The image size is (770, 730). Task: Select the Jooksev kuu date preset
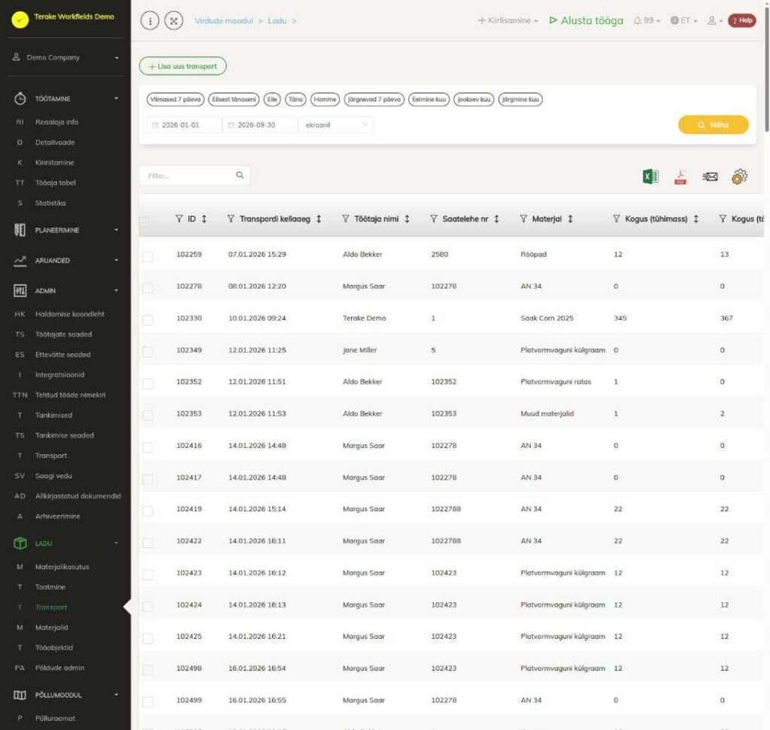(x=474, y=99)
